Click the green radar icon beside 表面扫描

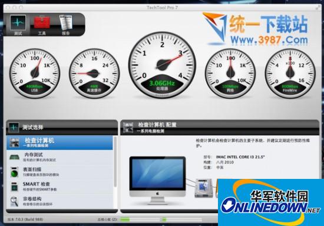tap(14, 172)
